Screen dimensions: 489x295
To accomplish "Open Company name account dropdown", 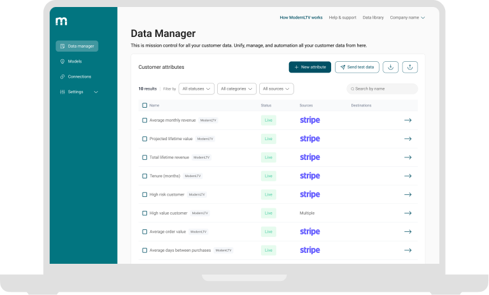I will point(407,17).
